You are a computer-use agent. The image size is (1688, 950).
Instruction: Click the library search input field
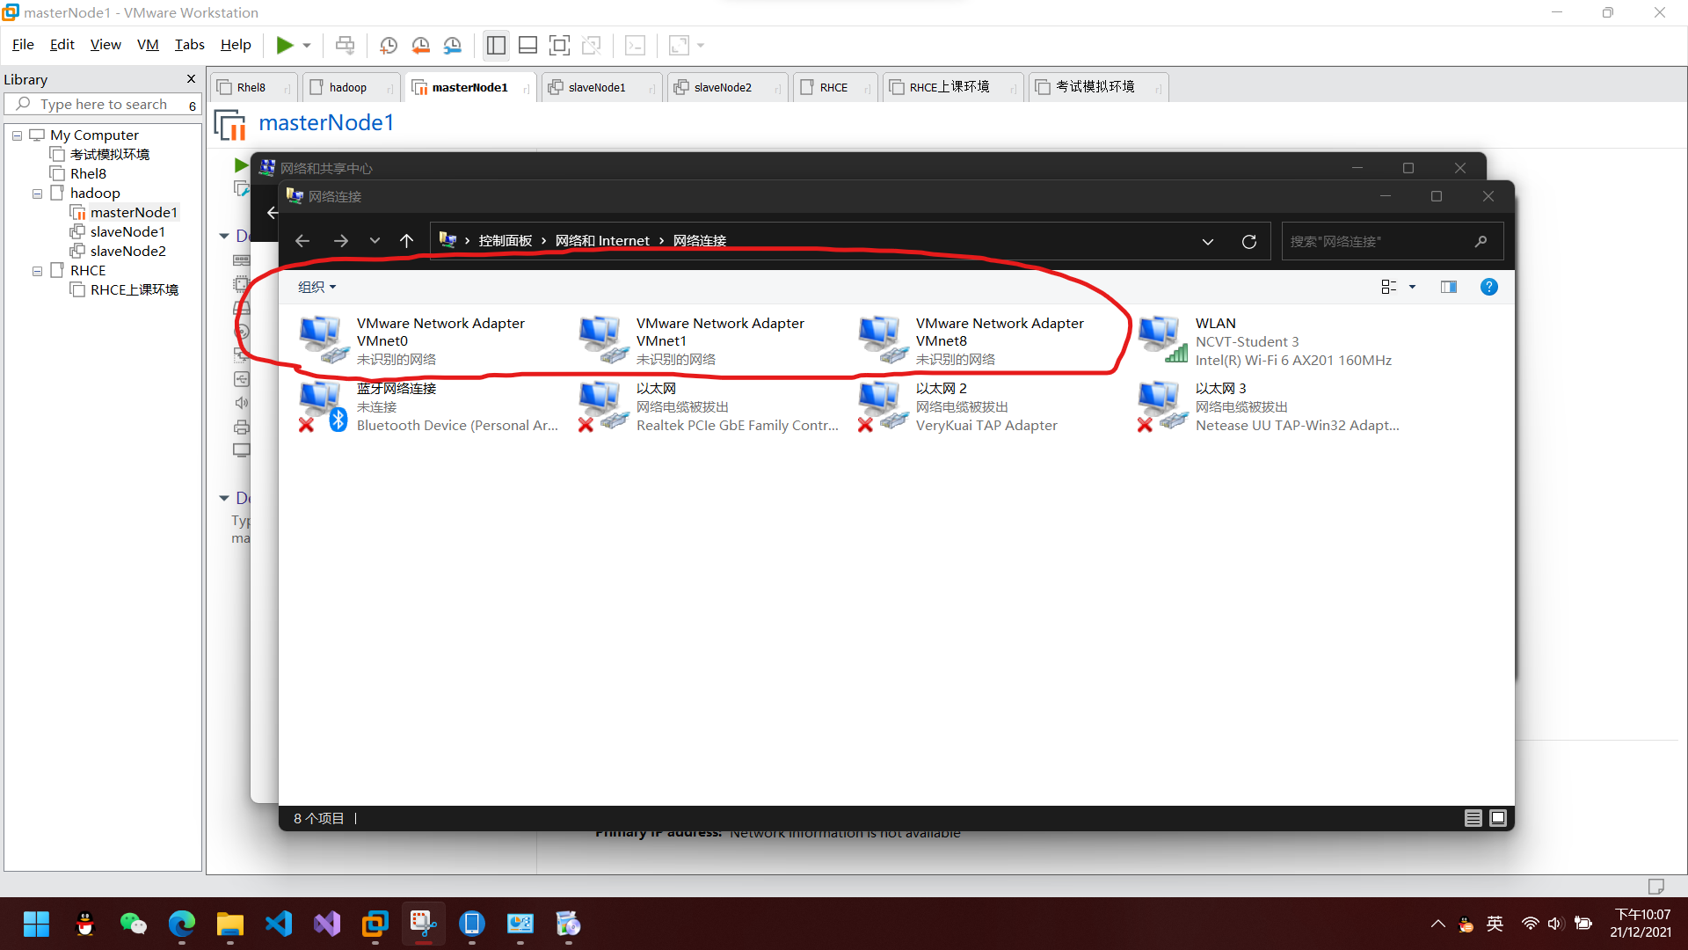(104, 105)
